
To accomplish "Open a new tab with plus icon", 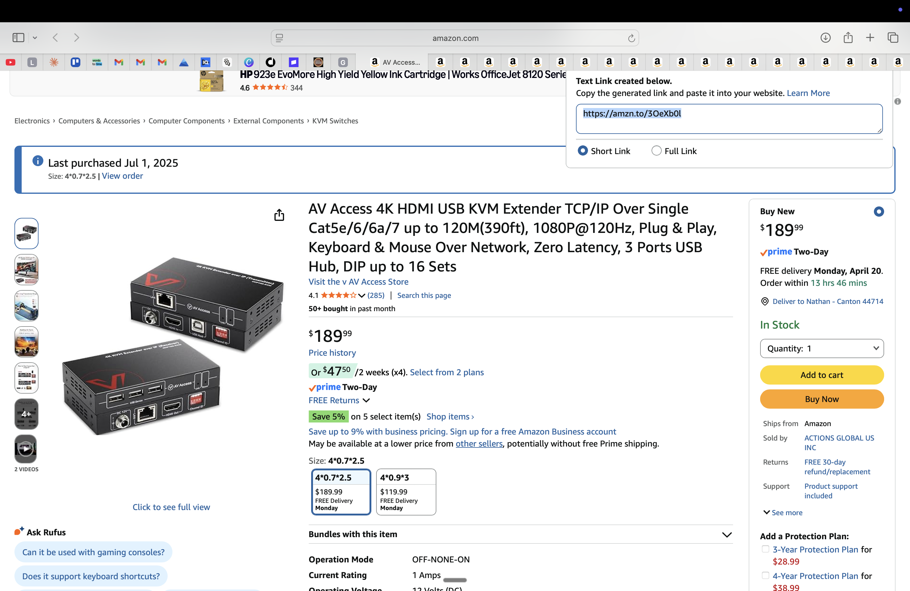I will [x=870, y=37].
